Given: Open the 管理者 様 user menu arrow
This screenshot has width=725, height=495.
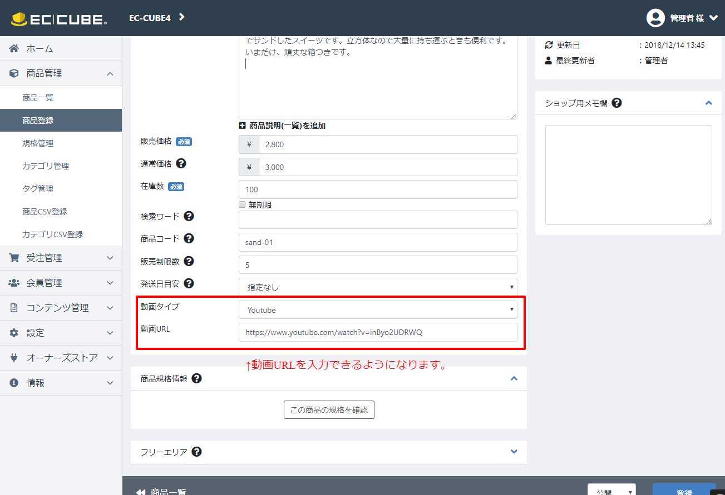Looking at the screenshot, I should (x=713, y=18).
